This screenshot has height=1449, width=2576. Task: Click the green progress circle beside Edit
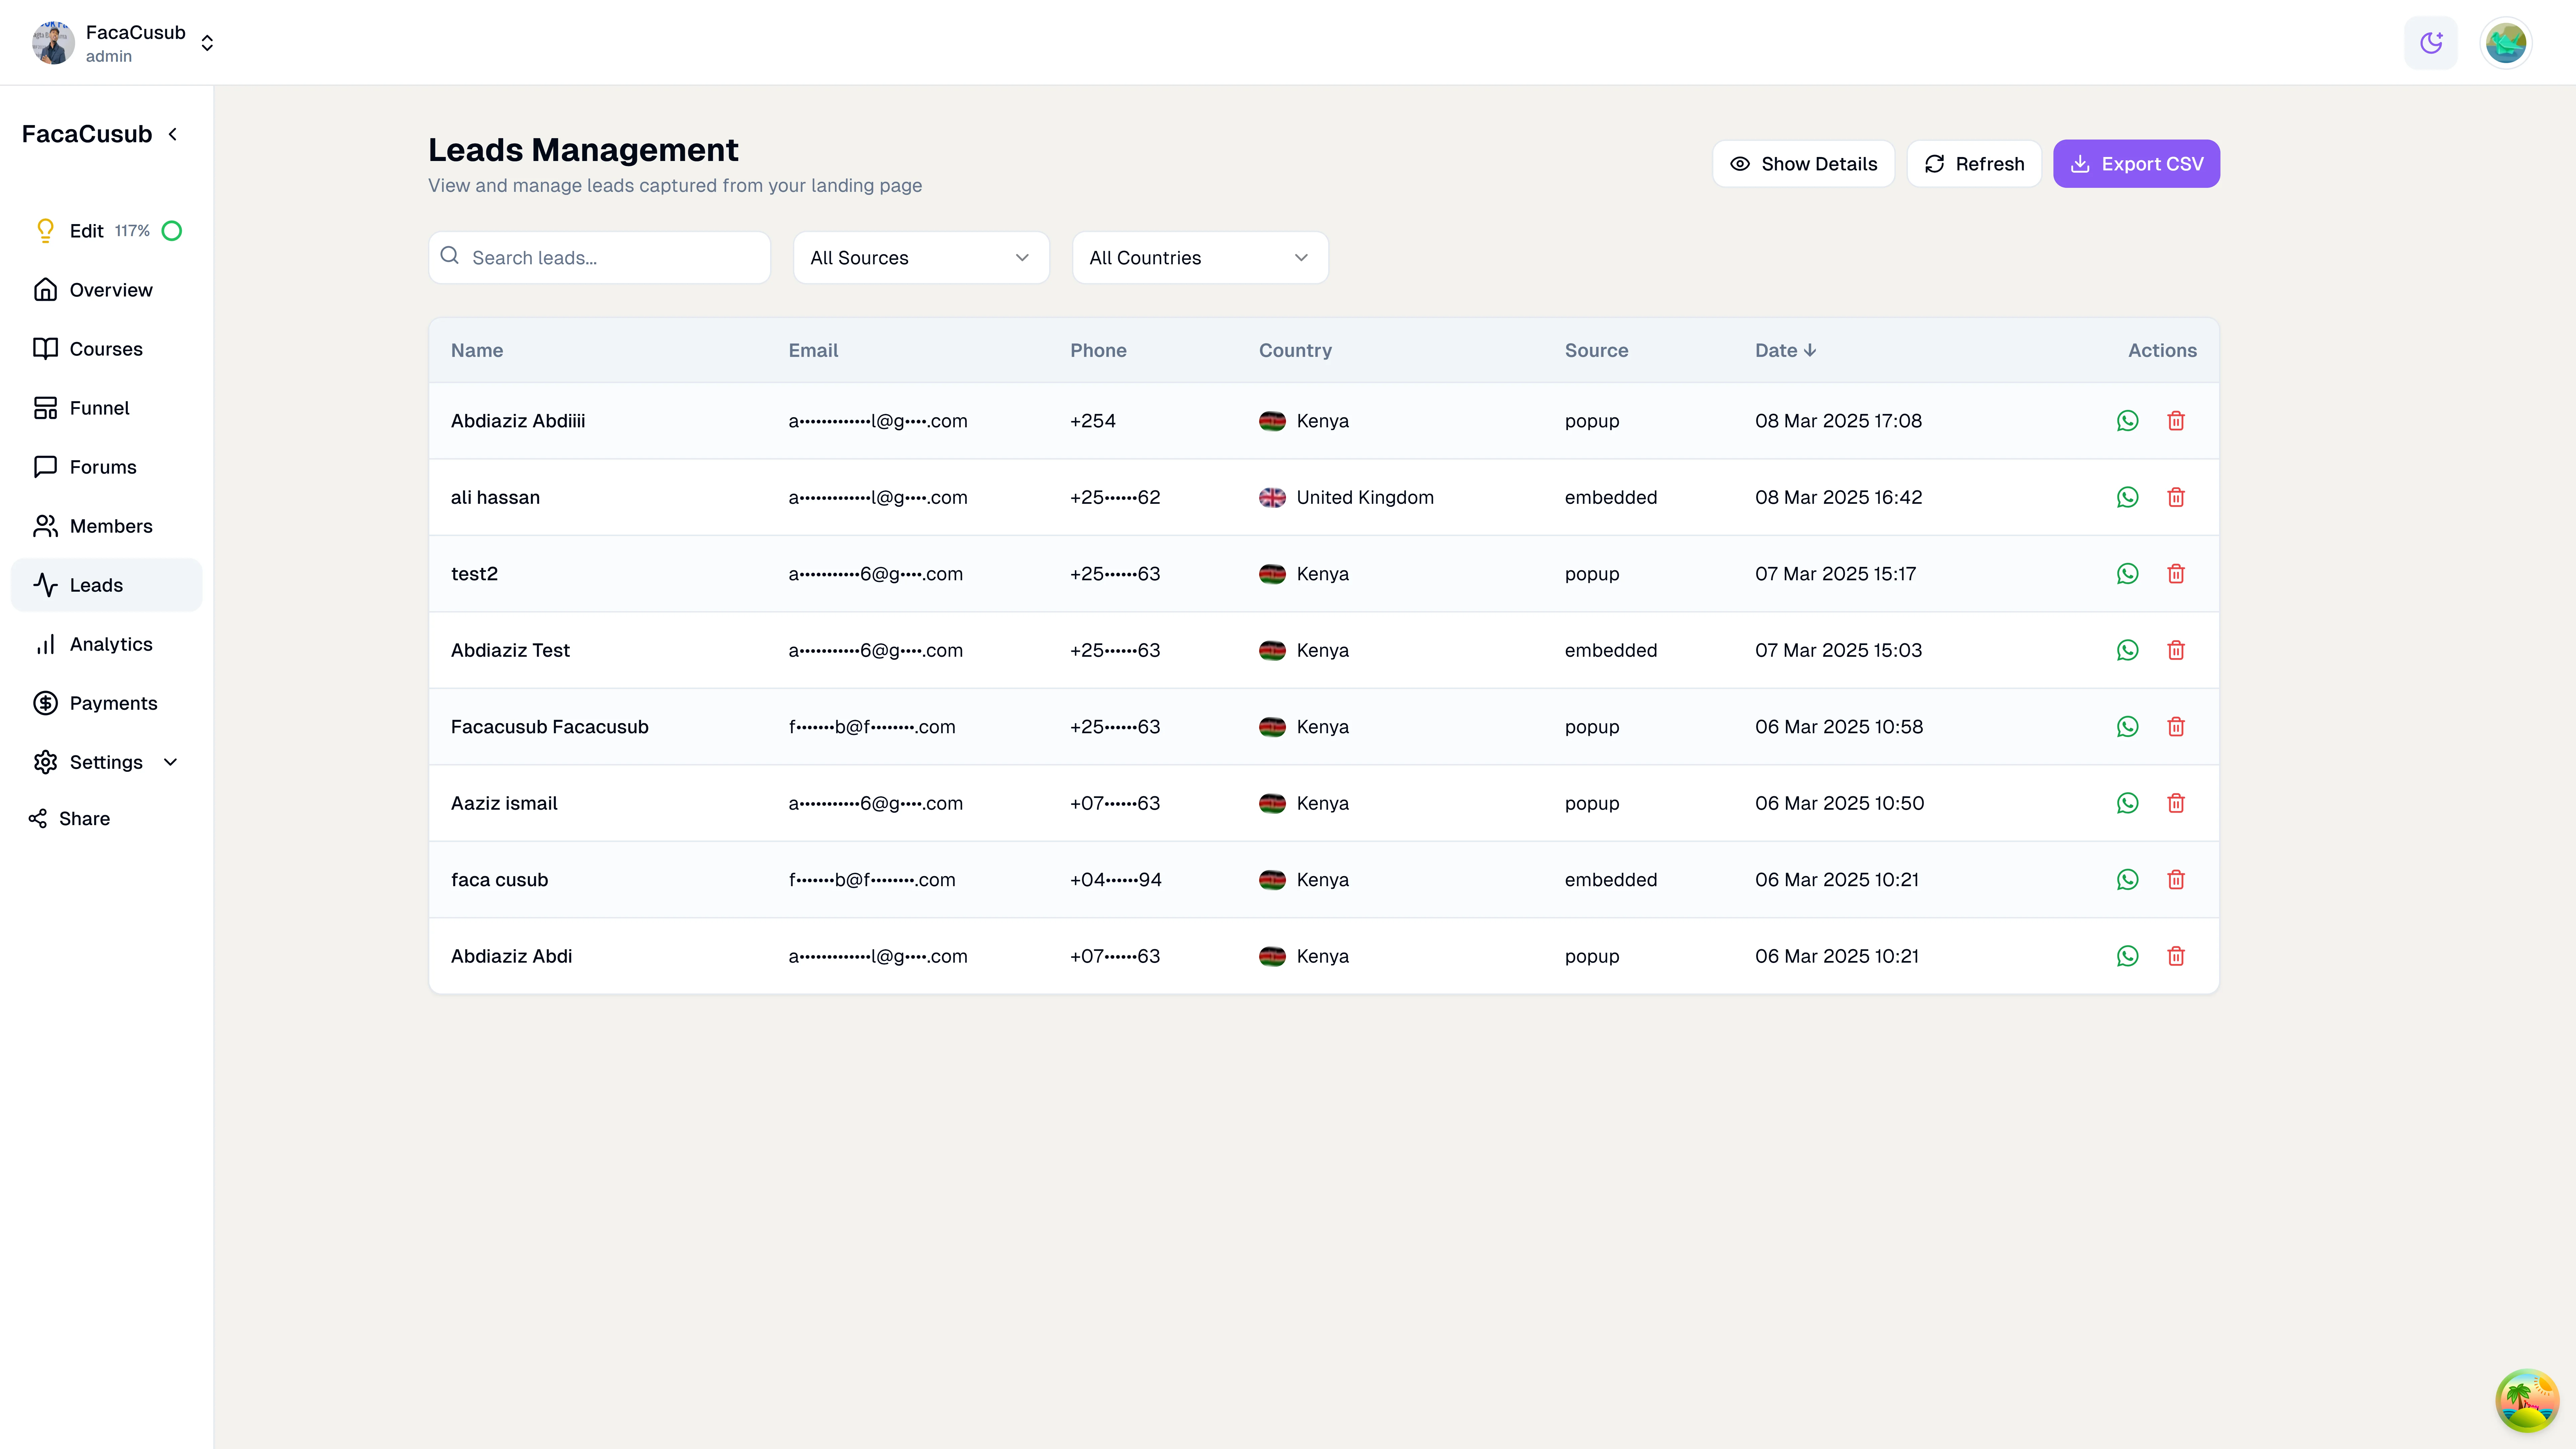pyautogui.click(x=172, y=231)
